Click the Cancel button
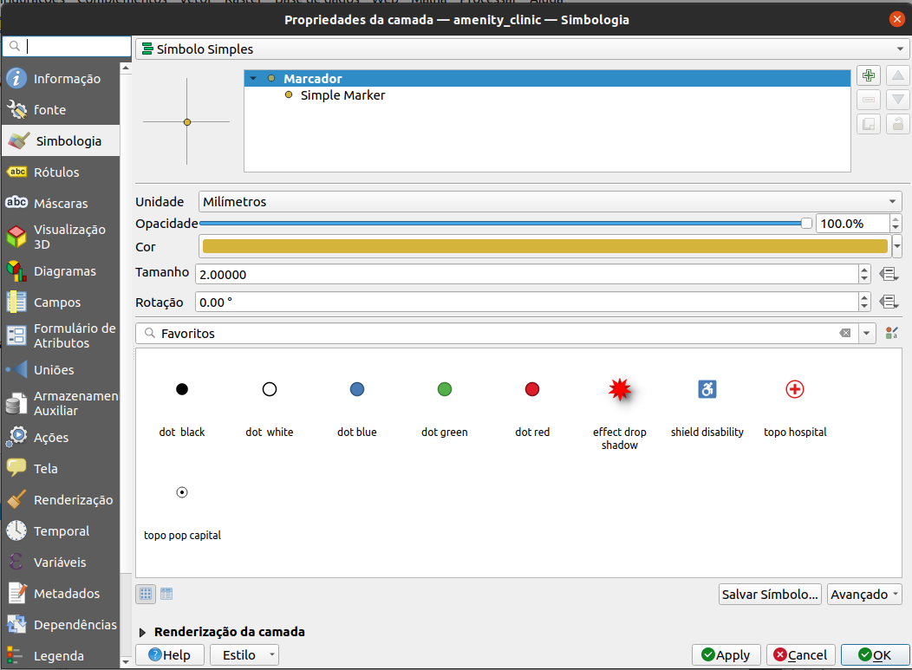Image resolution: width=912 pixels, height=670 pixels. [x=800, y=655]
